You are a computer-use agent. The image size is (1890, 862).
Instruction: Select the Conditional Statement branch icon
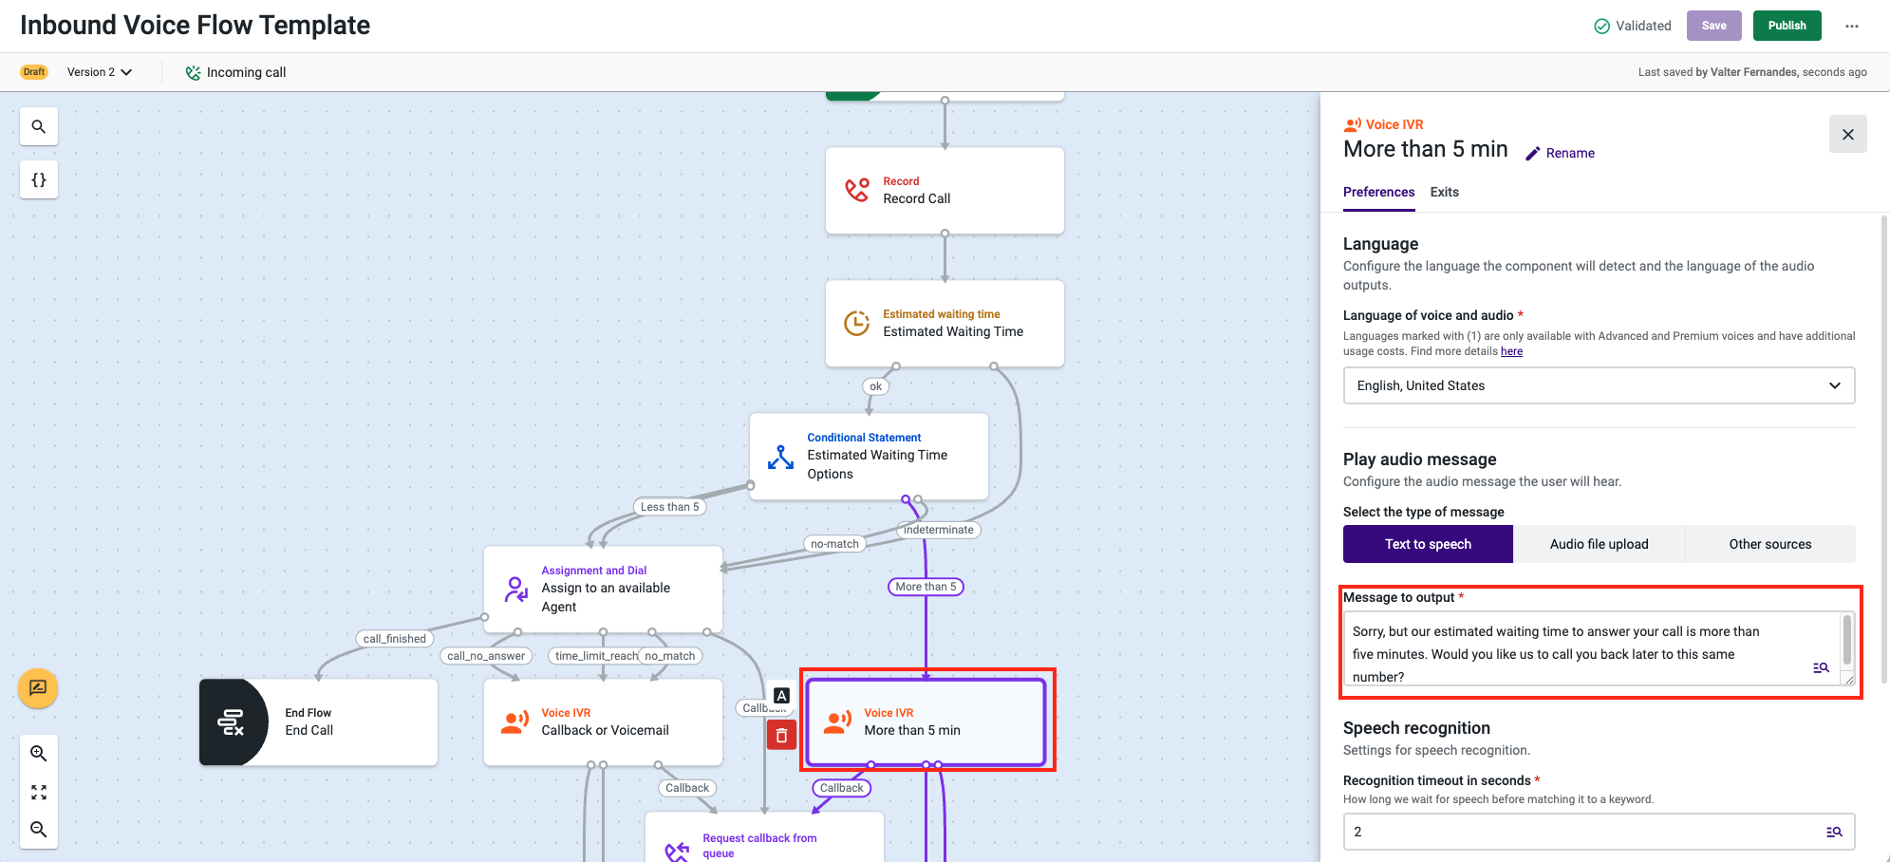(780, 457)
